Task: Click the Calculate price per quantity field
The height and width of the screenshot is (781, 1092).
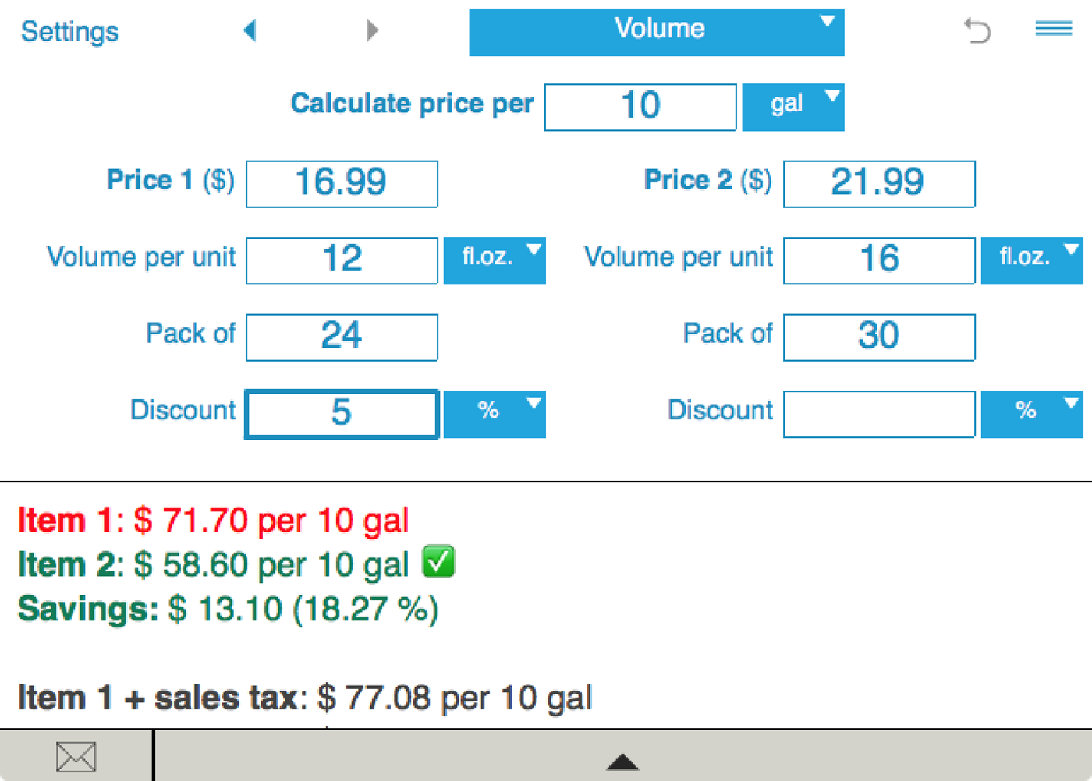Action: point(640,107)
